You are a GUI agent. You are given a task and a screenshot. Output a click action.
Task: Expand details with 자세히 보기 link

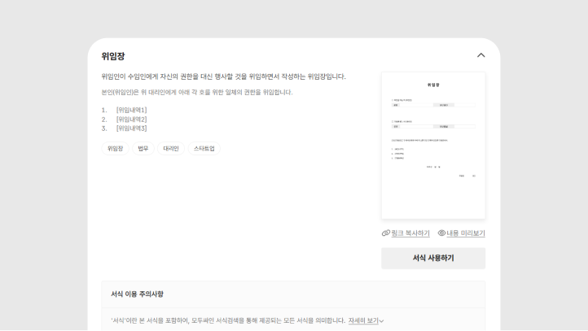pos(362,321)
